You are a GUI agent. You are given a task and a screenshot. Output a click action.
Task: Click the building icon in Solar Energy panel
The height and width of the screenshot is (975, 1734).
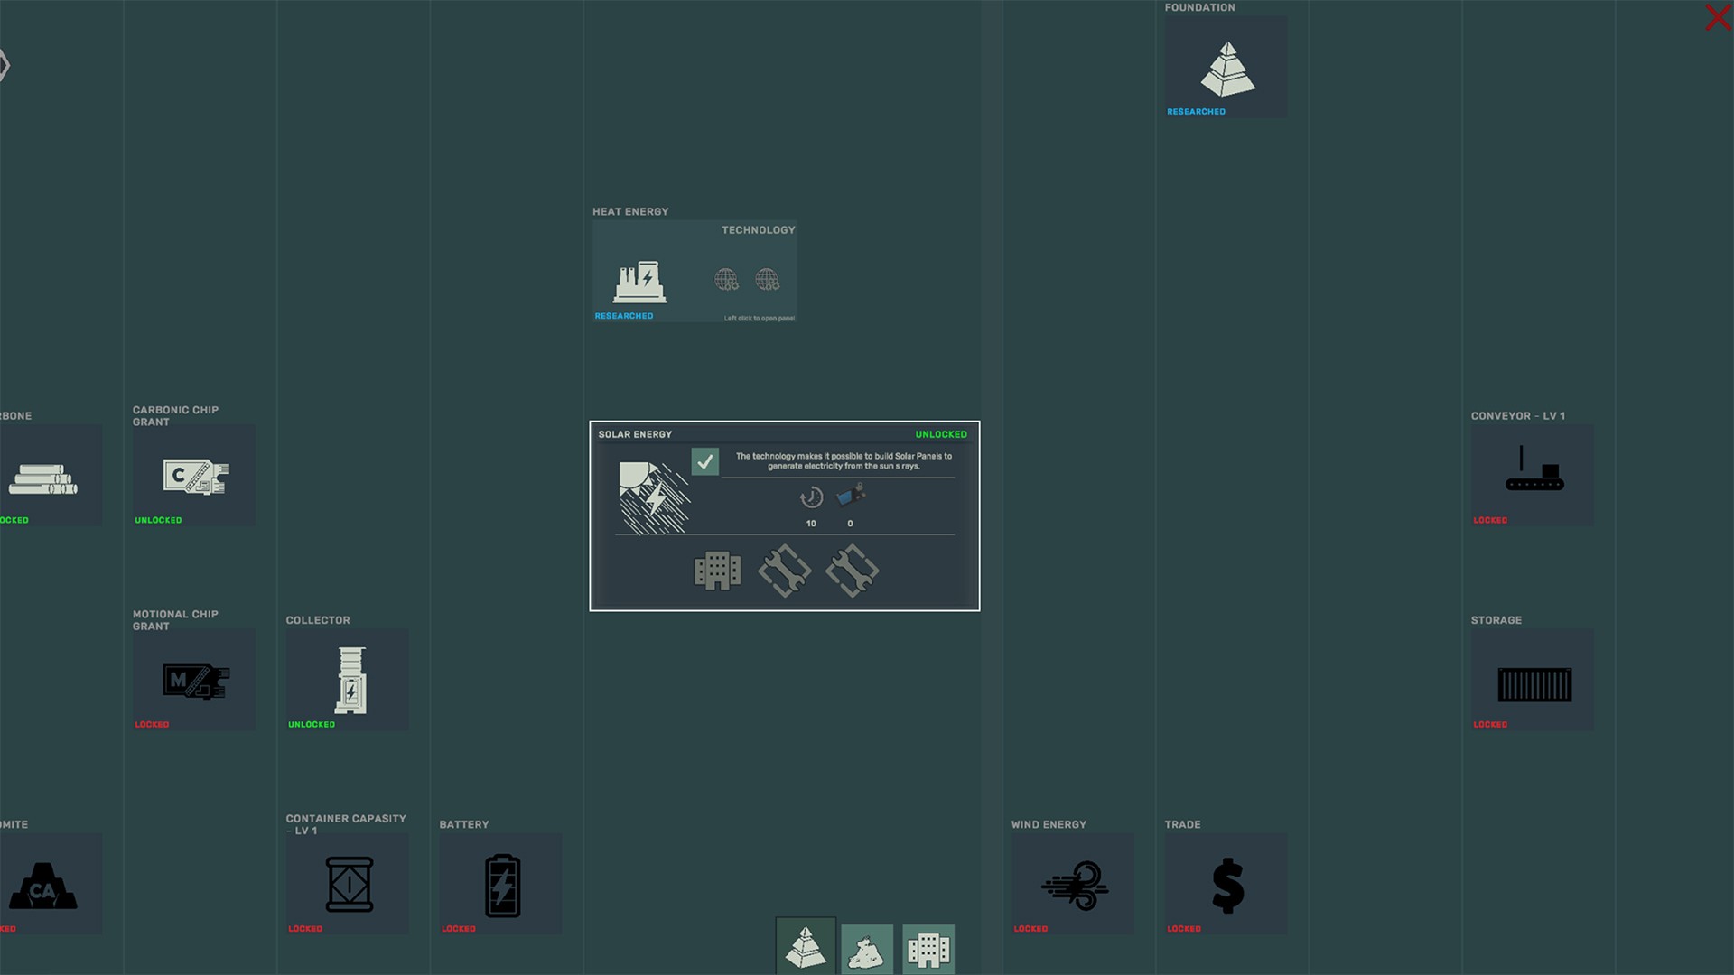tap(717, 571)
